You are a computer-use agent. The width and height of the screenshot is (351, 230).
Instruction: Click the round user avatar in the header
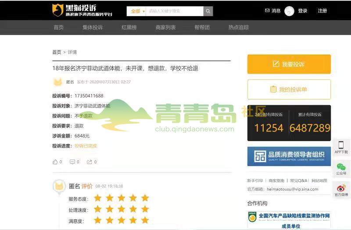tap(289, 11)
